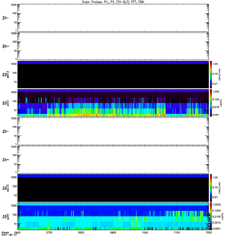Click the '1100' time tick label
The height and width of the screenshot is (241, 226).
(177, 232)
